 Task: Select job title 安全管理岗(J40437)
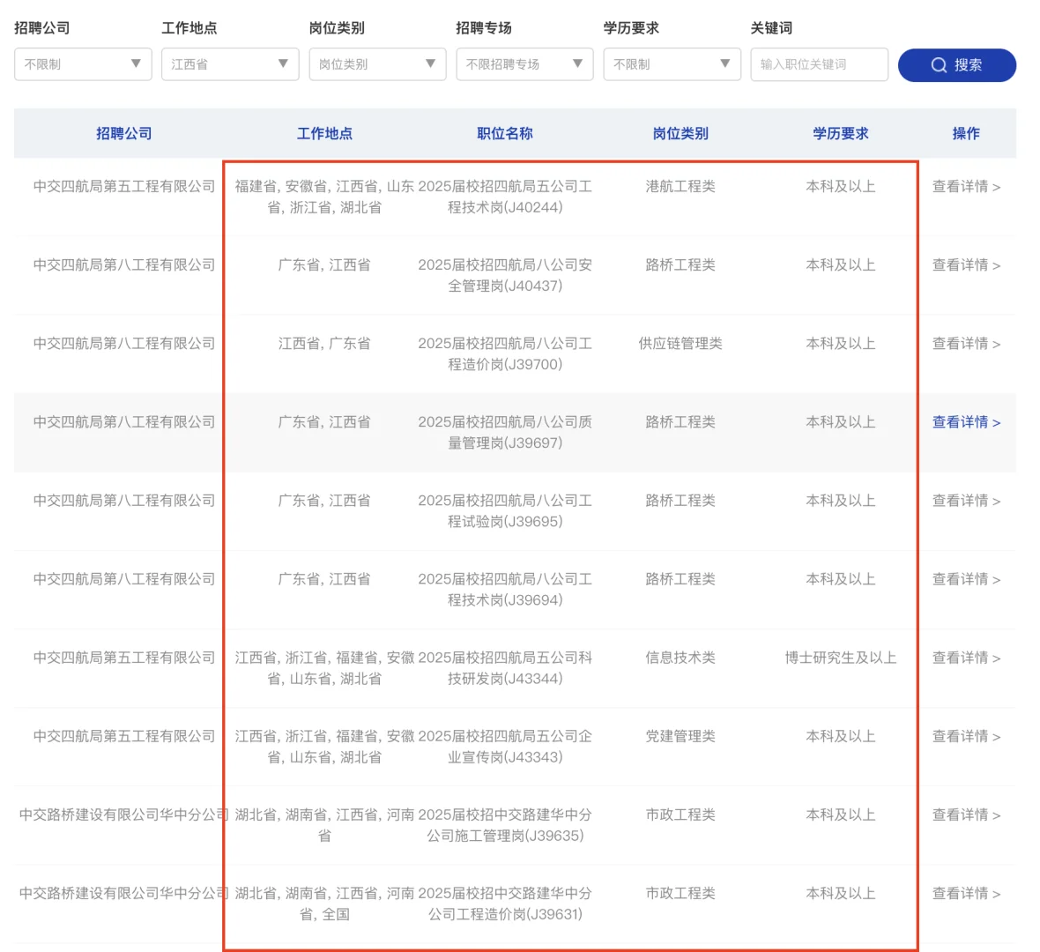tap(505, 275)
